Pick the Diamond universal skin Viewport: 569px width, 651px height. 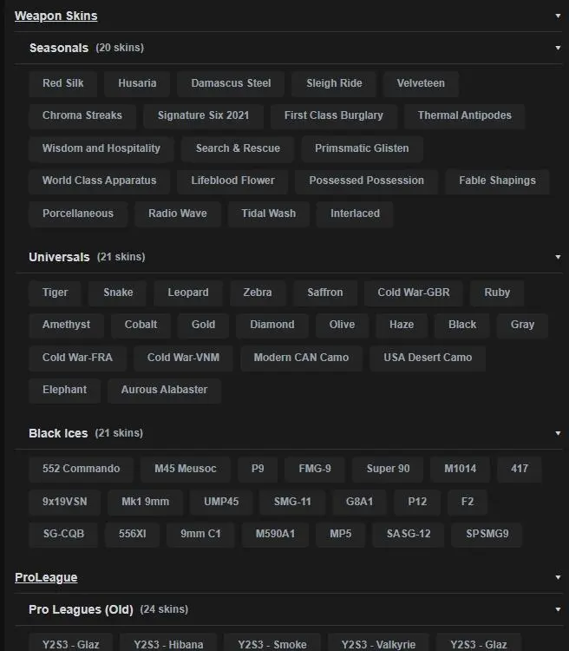(x=272, y=325)
